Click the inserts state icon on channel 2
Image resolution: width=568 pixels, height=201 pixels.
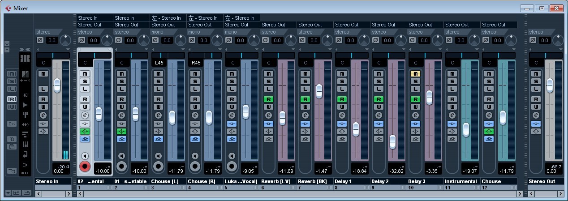pyautogui.click(x=121, y=124)
